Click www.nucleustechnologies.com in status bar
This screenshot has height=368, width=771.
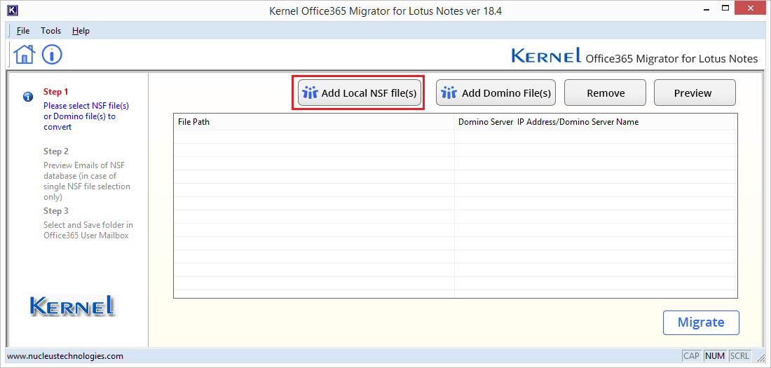(x=65, y=355)
